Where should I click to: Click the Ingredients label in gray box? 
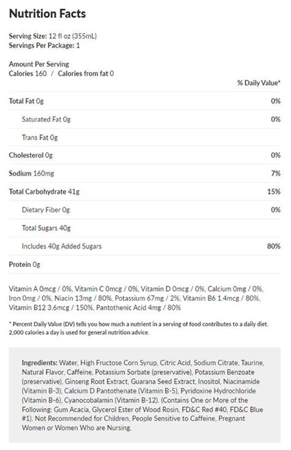40,363
